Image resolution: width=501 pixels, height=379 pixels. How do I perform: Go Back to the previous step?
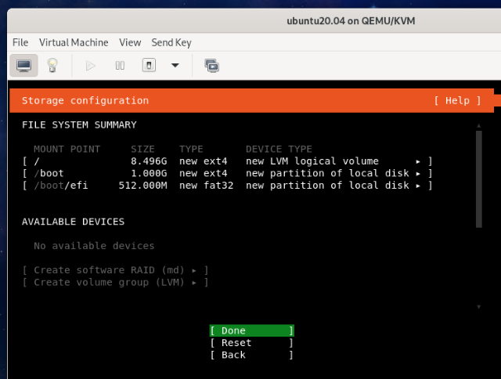coord(251,356)
